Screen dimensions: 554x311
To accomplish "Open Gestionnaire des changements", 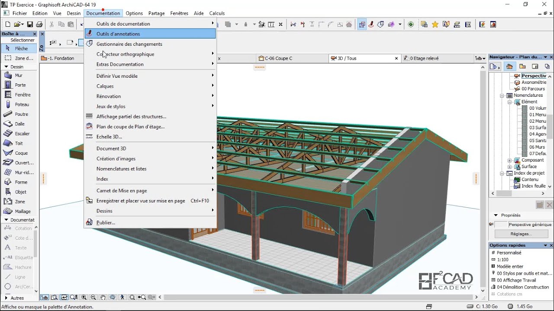I will (150, 44).
